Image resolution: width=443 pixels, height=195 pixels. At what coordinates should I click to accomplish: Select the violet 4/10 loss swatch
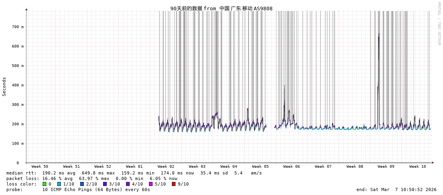128,184
